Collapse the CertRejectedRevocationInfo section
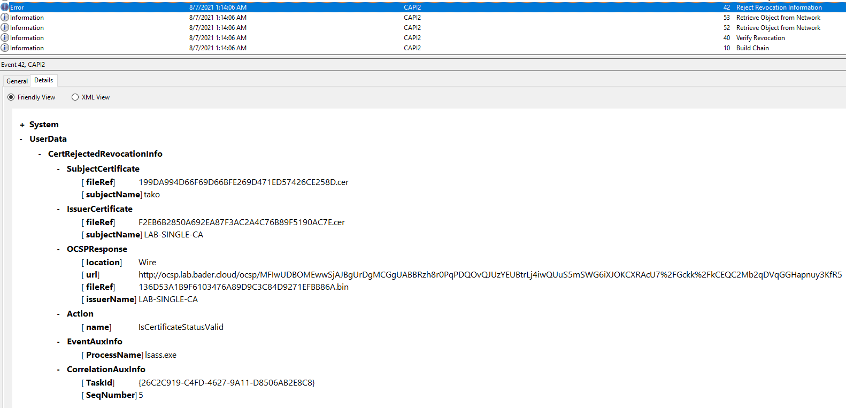 point(40,155)
